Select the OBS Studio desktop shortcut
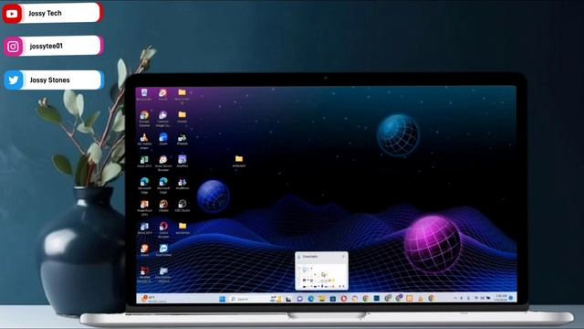Viewport: 584px width, 329px height. coord(182,206)
